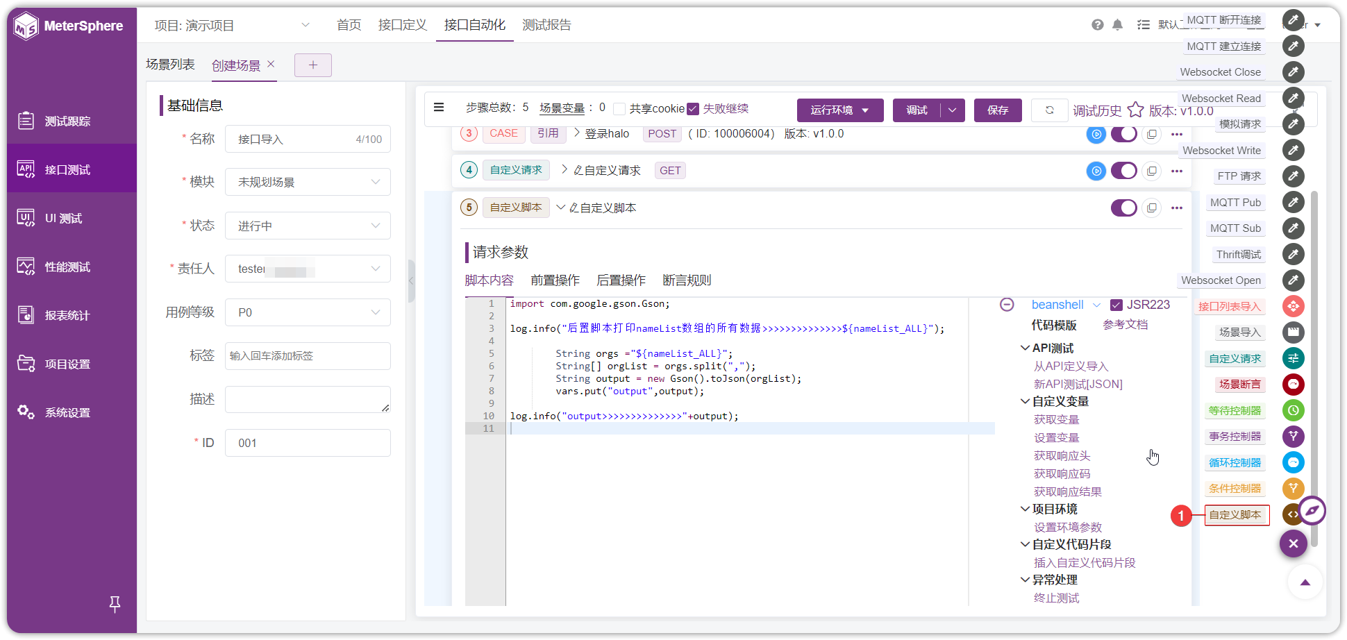Image resolution: width=1347 pixels, height=640 pixels.
Task: Click the star favorite icon
Action: (x=1135, y=110)
